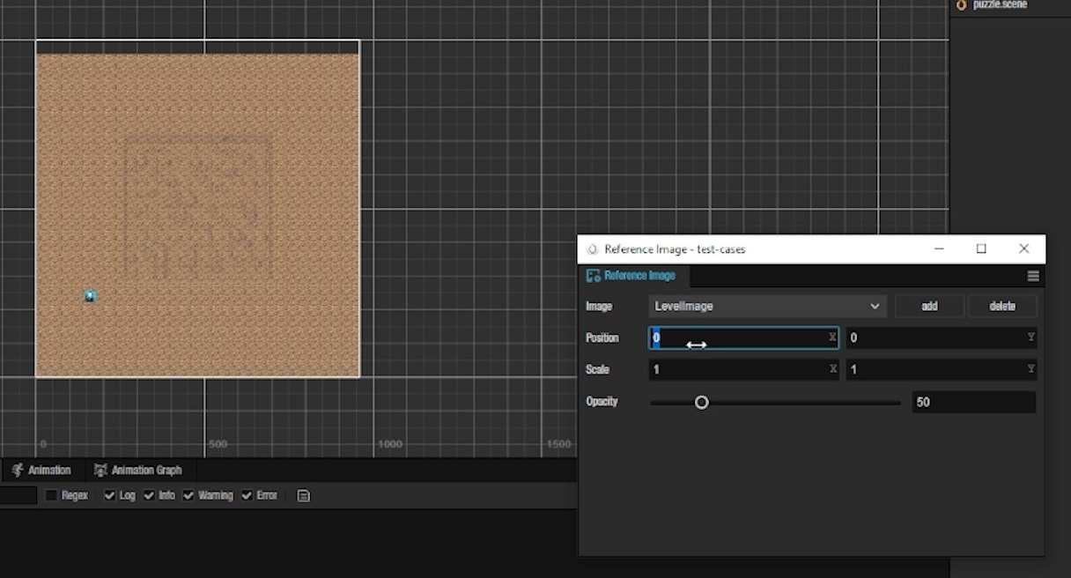Toggle the Error filter checkbox
This screenshot has height=578, width=1071.
pyautogui.click(x=247, y=496)
